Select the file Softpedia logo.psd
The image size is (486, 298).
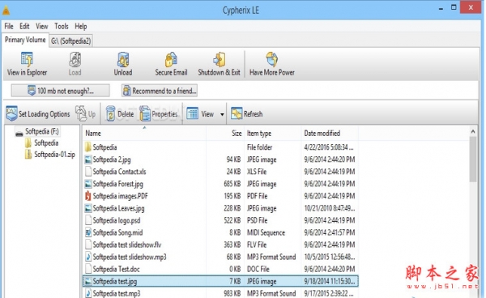(x=220, y=220)
